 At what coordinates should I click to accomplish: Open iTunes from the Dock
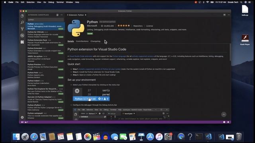159,137
